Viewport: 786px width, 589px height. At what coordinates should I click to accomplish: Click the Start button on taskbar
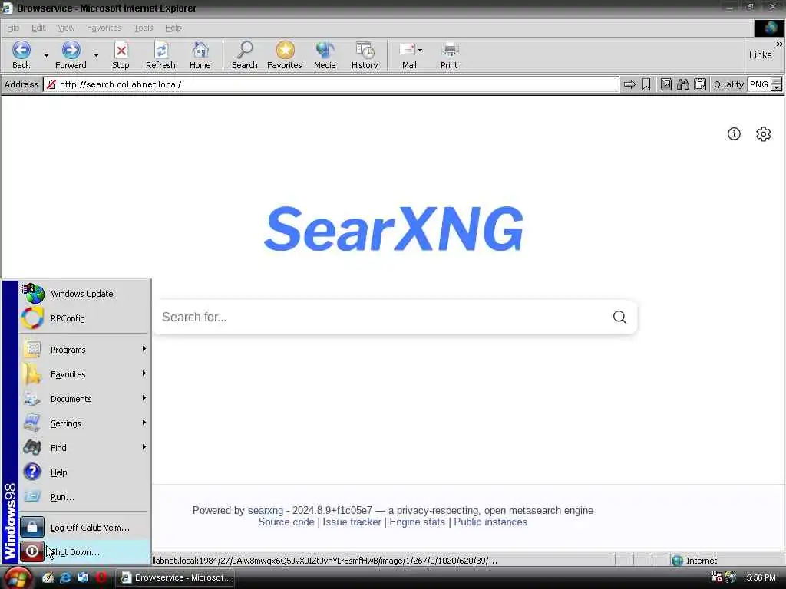point(18,578)
